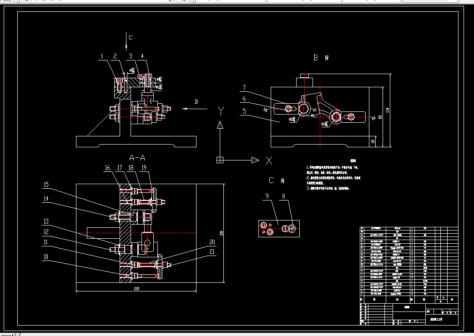Click the C view direction arrow label

click(131, 38)
